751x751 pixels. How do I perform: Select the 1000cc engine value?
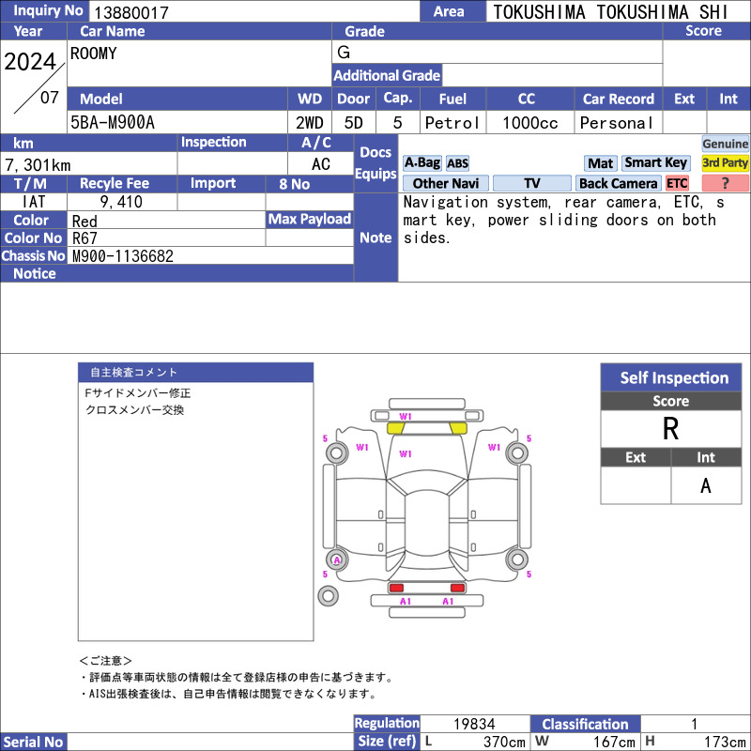pyautogui.click(x=530, y=123)
